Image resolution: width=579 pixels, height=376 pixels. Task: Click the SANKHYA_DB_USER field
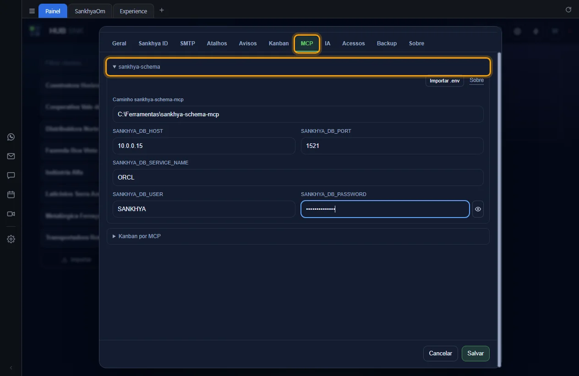coord(204,209)
